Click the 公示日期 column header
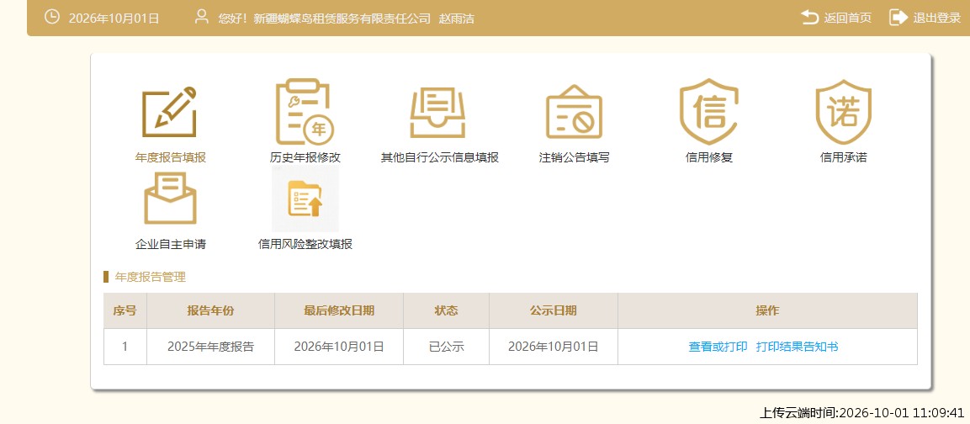 pos(553,310)
